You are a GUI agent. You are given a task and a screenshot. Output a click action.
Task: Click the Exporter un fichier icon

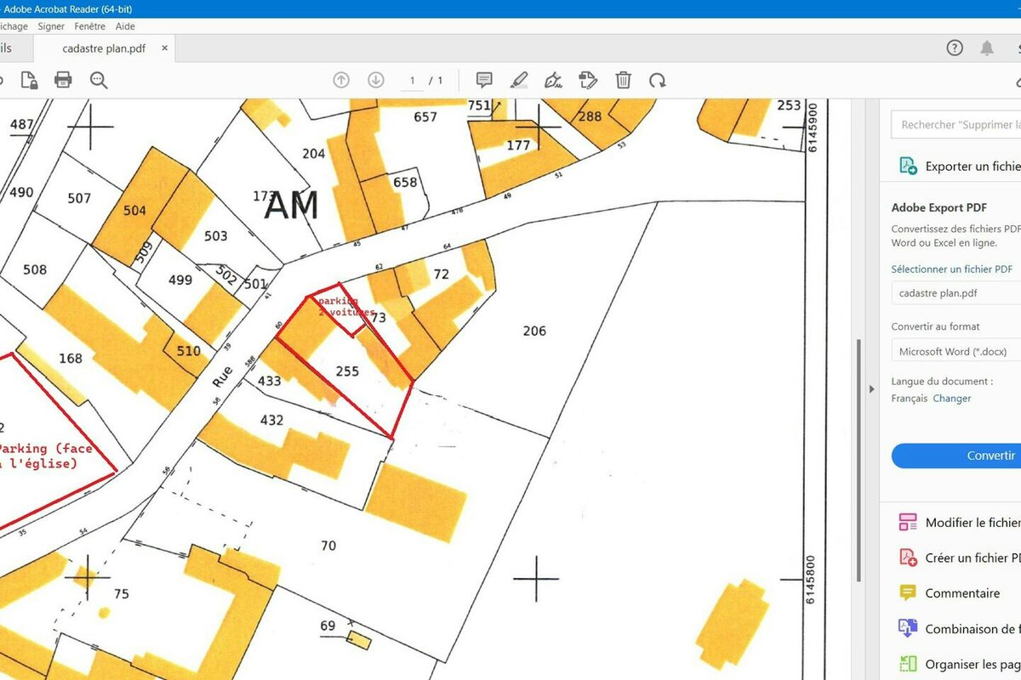click(x=908, y=166)
